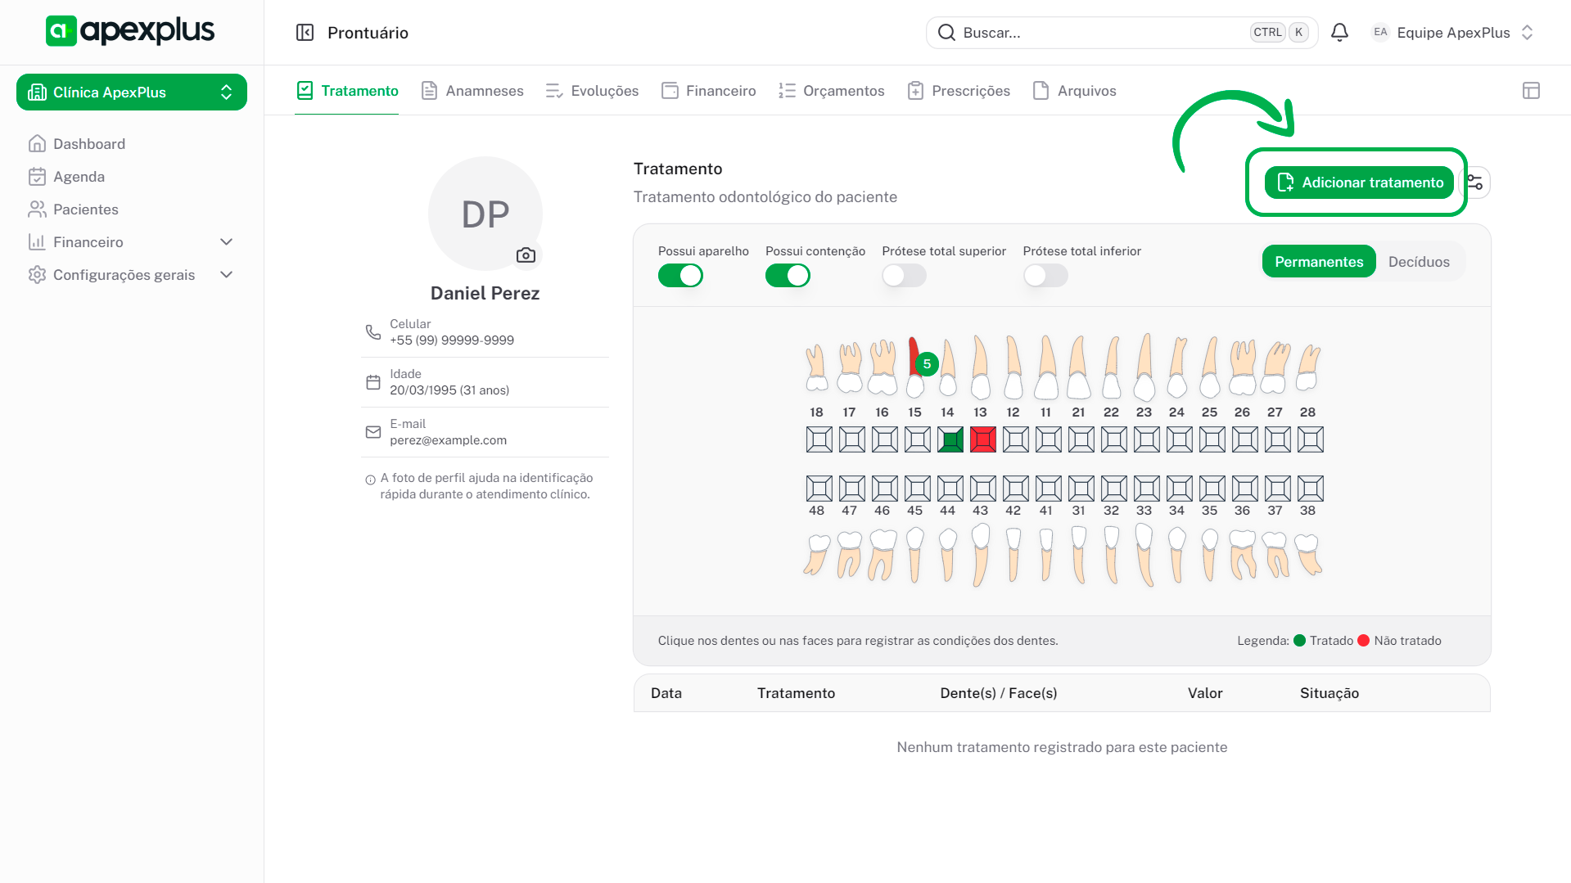The image size is (1571, 883).
Task: Select lower tooth 46 illustration
Action: pyautogui.click(x=882, y=554)
